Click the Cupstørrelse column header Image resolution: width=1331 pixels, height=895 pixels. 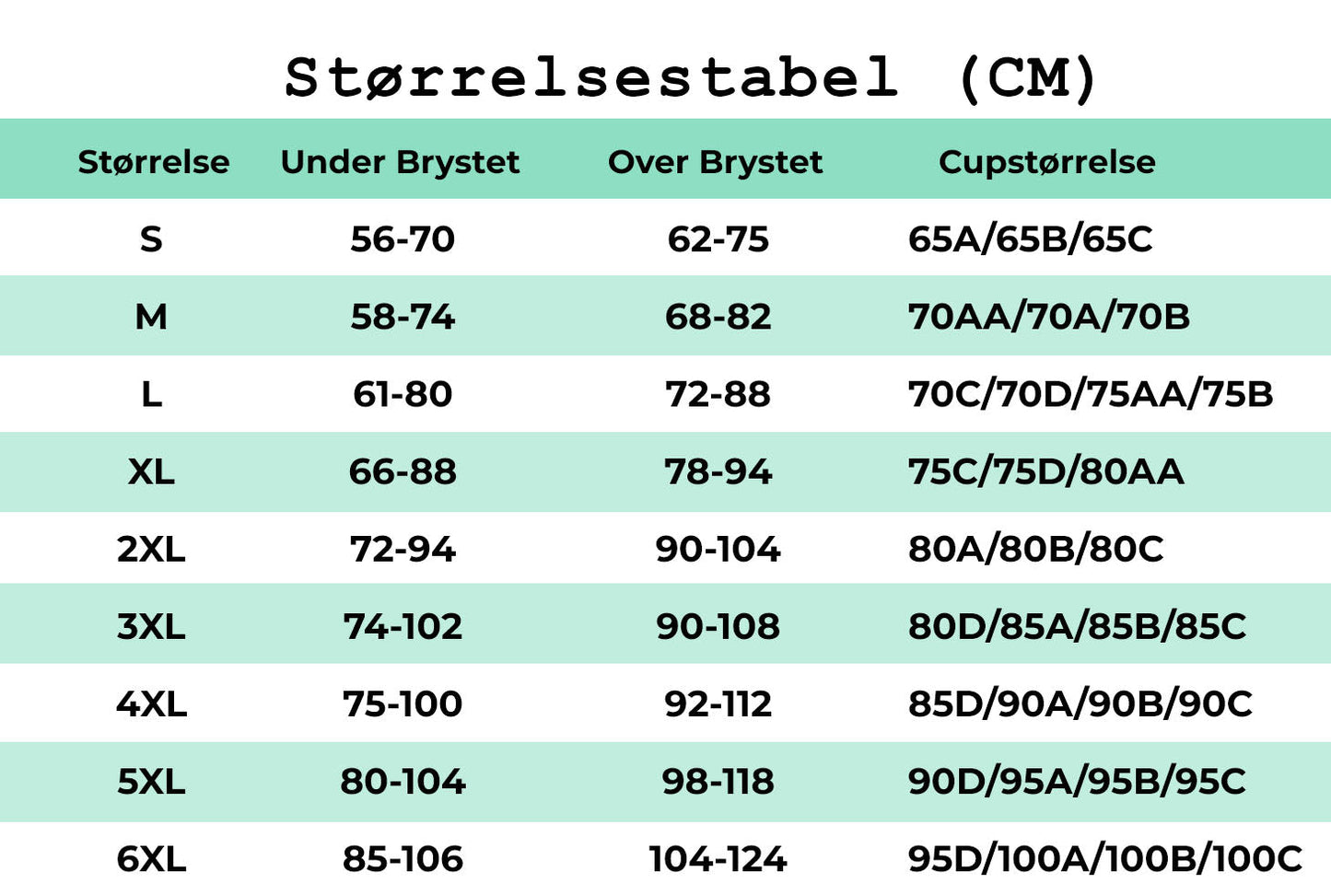tap(1046, 162)
